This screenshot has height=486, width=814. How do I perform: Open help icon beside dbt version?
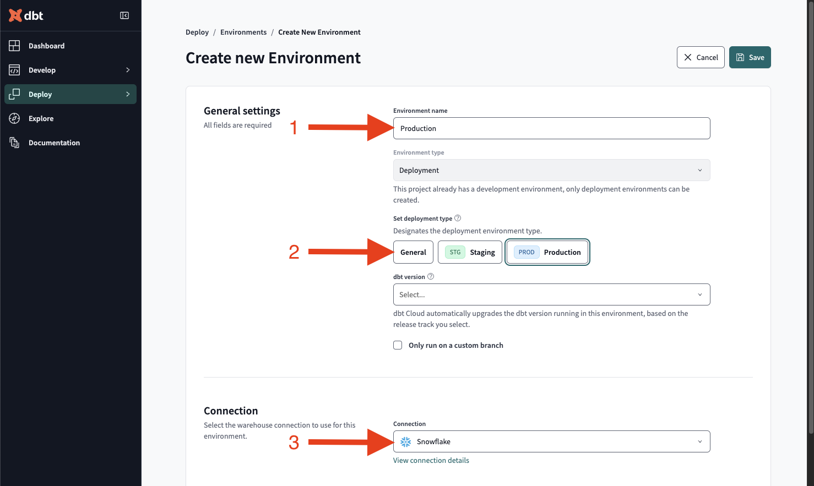431,276
